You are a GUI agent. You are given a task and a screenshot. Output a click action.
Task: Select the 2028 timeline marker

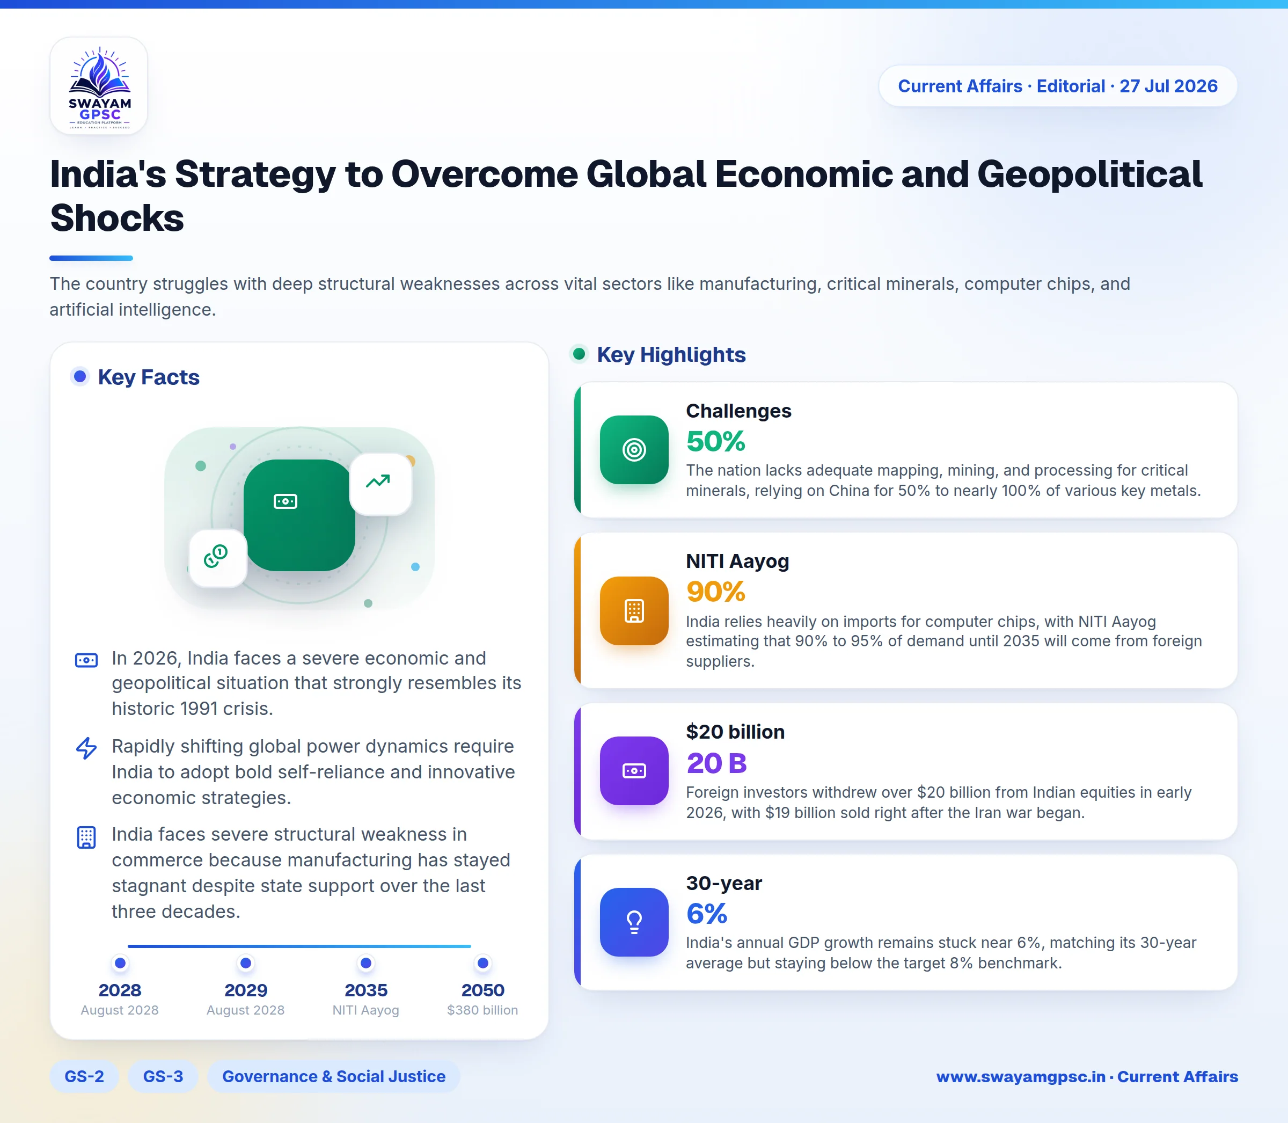click(x=120, y=962)
